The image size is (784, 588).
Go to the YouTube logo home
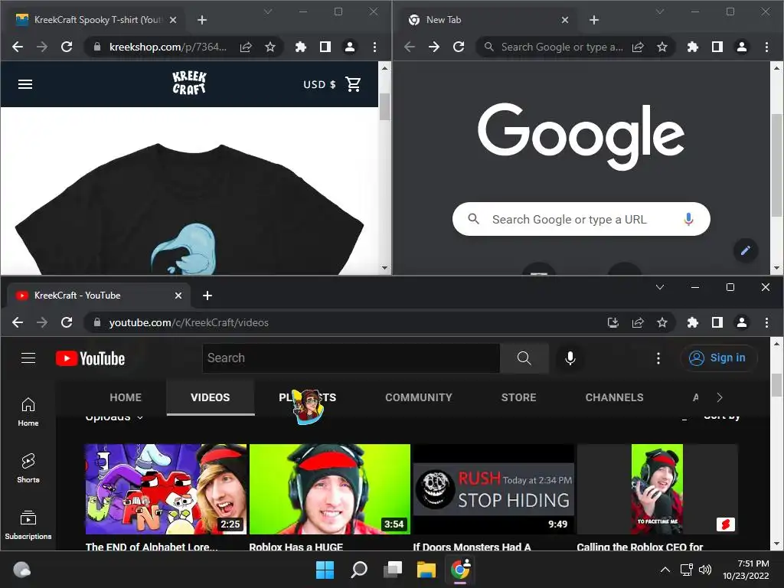click(x=90, y=358)
